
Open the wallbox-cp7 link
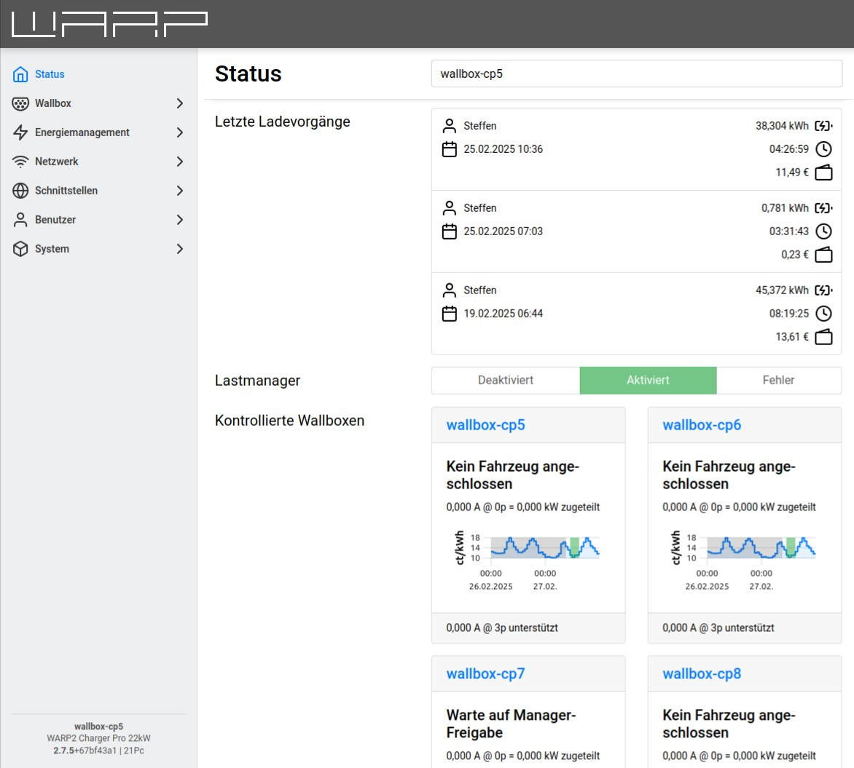(x=485, y=674)
